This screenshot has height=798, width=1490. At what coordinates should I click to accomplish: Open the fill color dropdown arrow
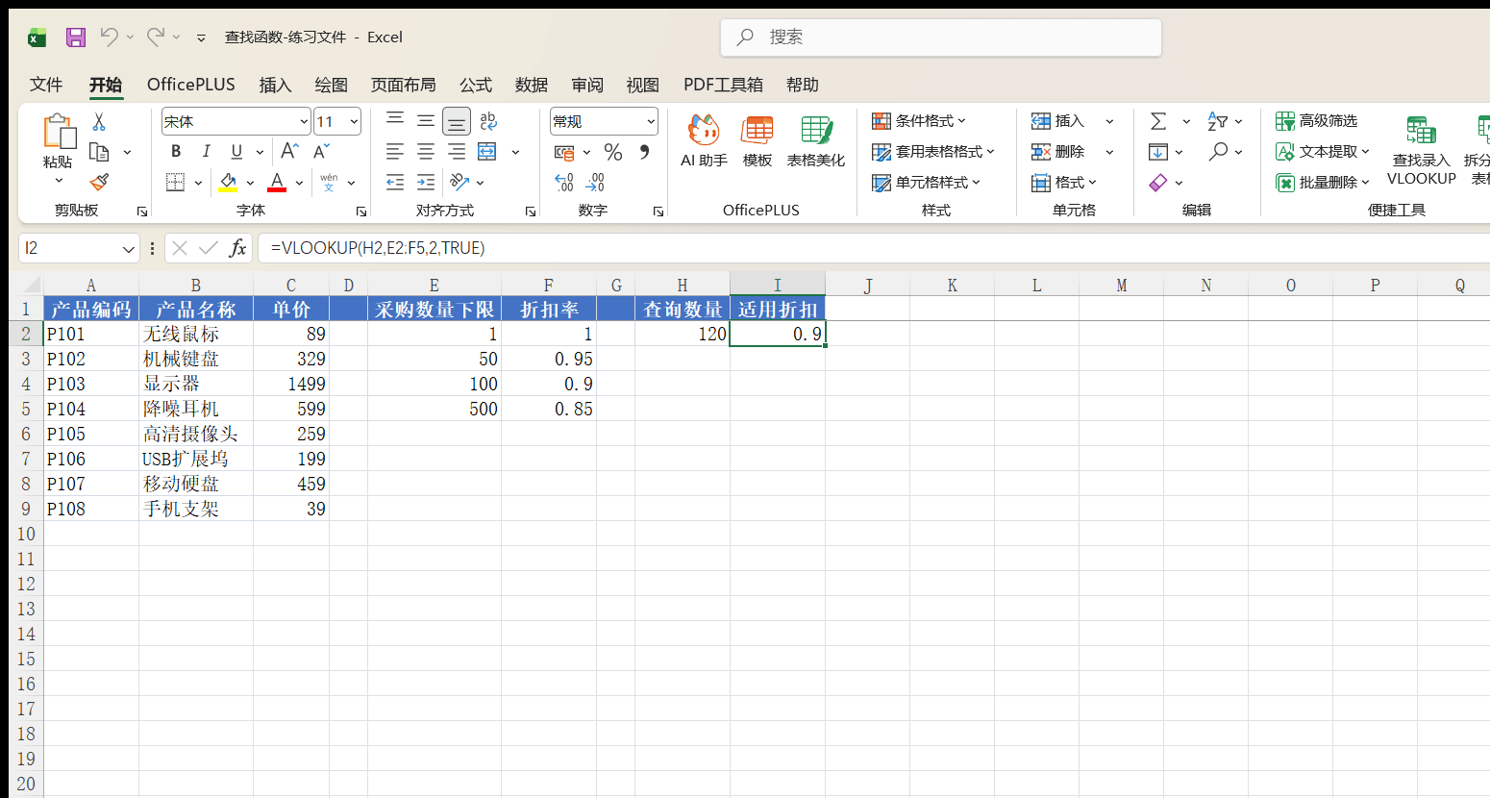(250, 183)
